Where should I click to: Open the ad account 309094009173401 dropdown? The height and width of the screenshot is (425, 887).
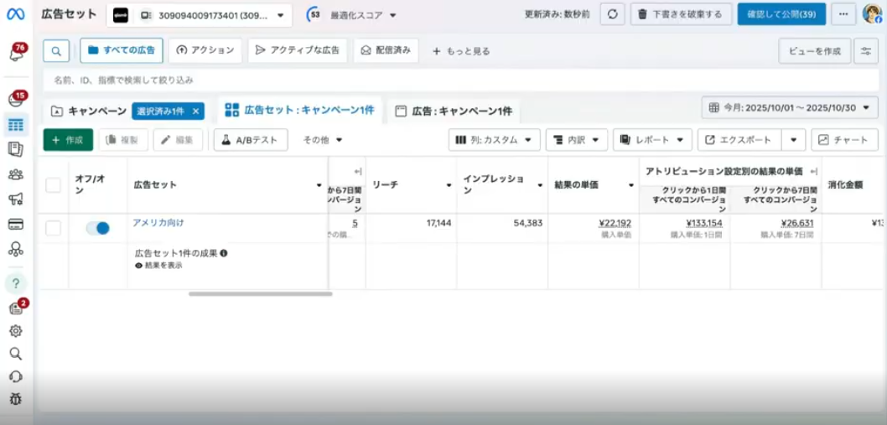click(x=200, y=15)
